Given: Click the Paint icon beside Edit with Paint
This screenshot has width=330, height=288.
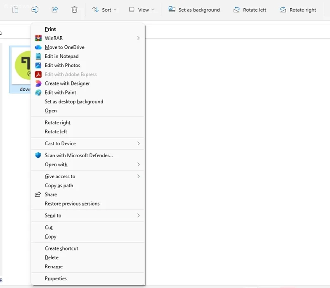Looking at the screenshot, I should (x=38, y=93).
